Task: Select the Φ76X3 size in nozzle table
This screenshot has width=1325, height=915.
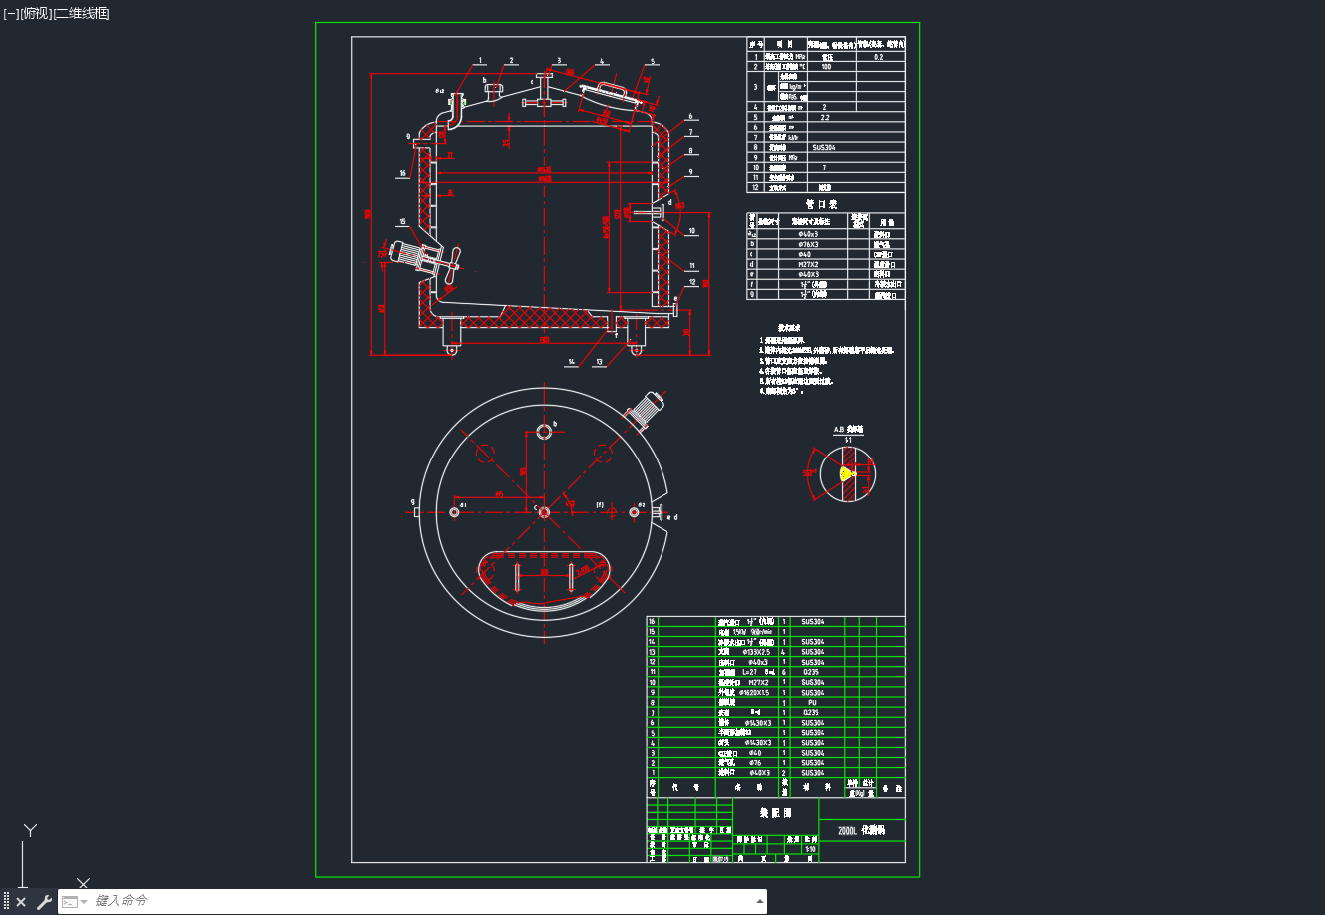Action: click(807, 244)
